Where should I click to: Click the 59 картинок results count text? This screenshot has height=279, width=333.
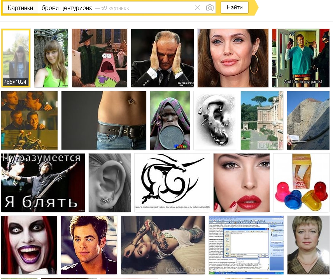pyautogui.click(x=115, y=8)
